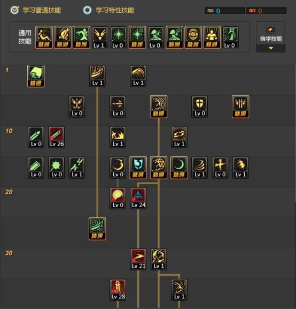
Task: Select the four-point star skill Lv 0
Action: pyautogui.click(x=220, y=168)
